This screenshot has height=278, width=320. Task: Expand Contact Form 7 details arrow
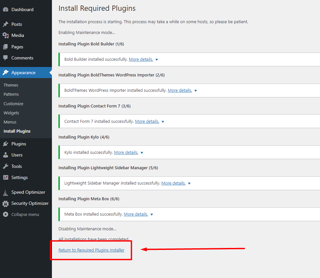[163, 122]
